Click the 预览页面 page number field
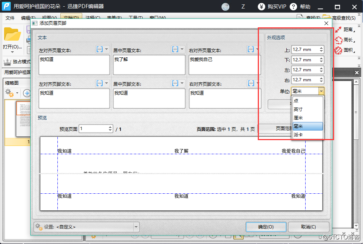The height and width of the screenshot is (244, 363). (x=93, y=129)
